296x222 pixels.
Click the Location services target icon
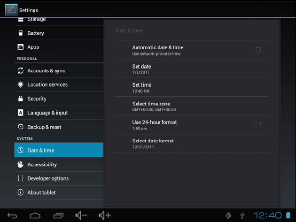21,84
